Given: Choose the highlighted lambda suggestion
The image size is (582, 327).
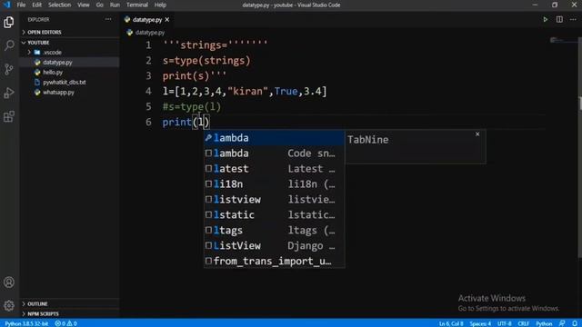Looking at the screenshot, I should 275,138.
